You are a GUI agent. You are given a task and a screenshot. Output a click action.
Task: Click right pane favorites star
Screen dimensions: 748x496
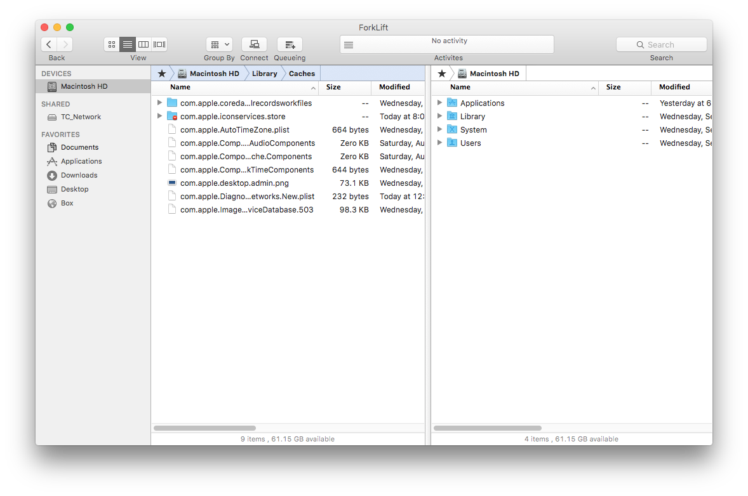[442, 74]
